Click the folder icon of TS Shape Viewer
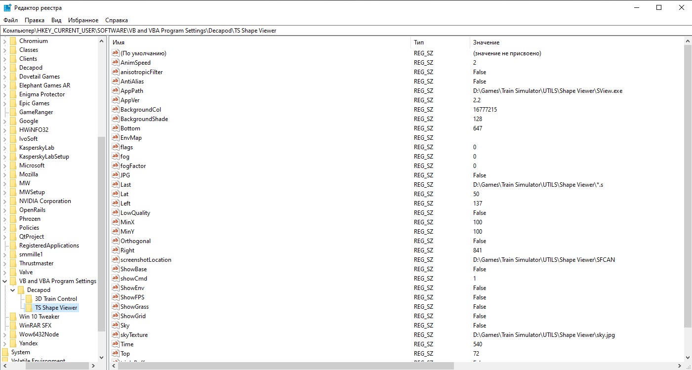692x370 pixels. pyautogui.click(x=29, y=308)
